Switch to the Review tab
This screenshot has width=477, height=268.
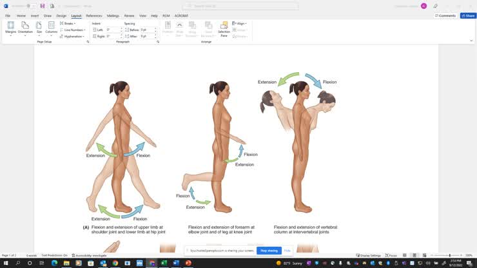click(129, 15)
